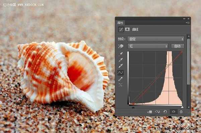Image resolution: width=201 pixels, height=133 pixels.
Task: View previous state icon
Action: pos(157,112)
